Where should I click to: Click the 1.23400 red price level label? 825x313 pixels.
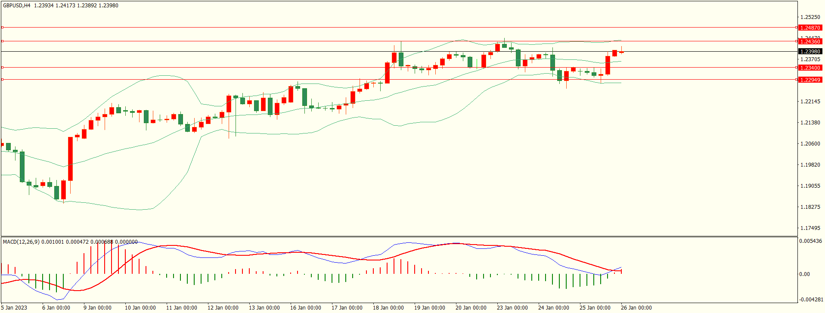810,68
